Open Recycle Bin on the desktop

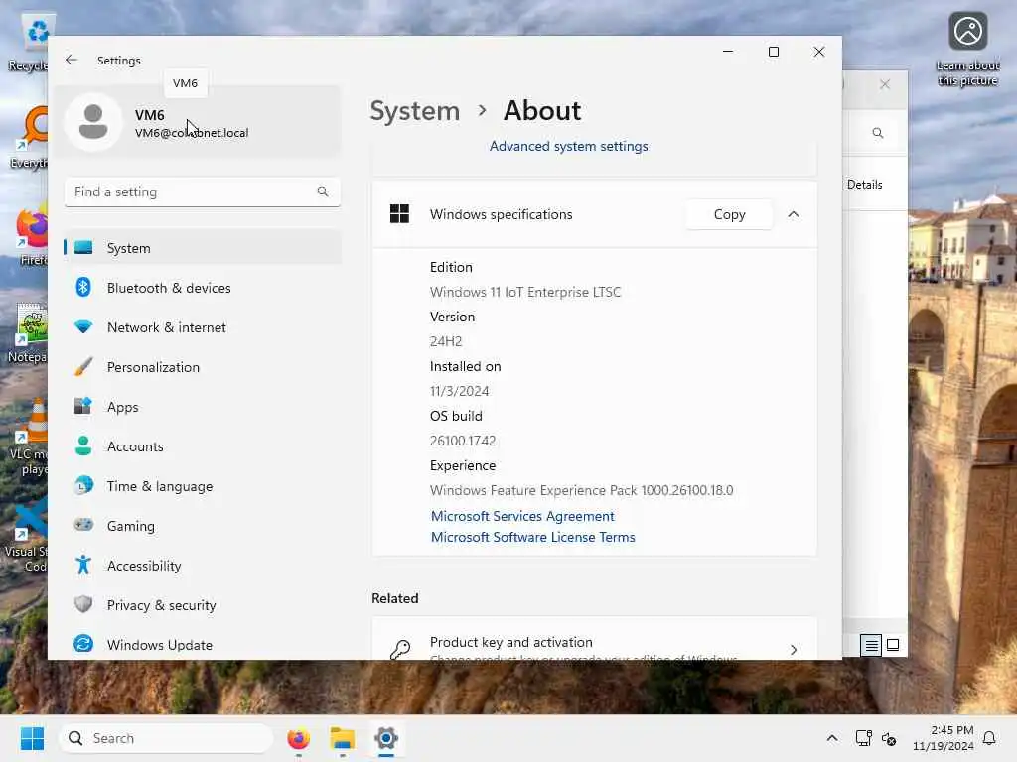27,44
